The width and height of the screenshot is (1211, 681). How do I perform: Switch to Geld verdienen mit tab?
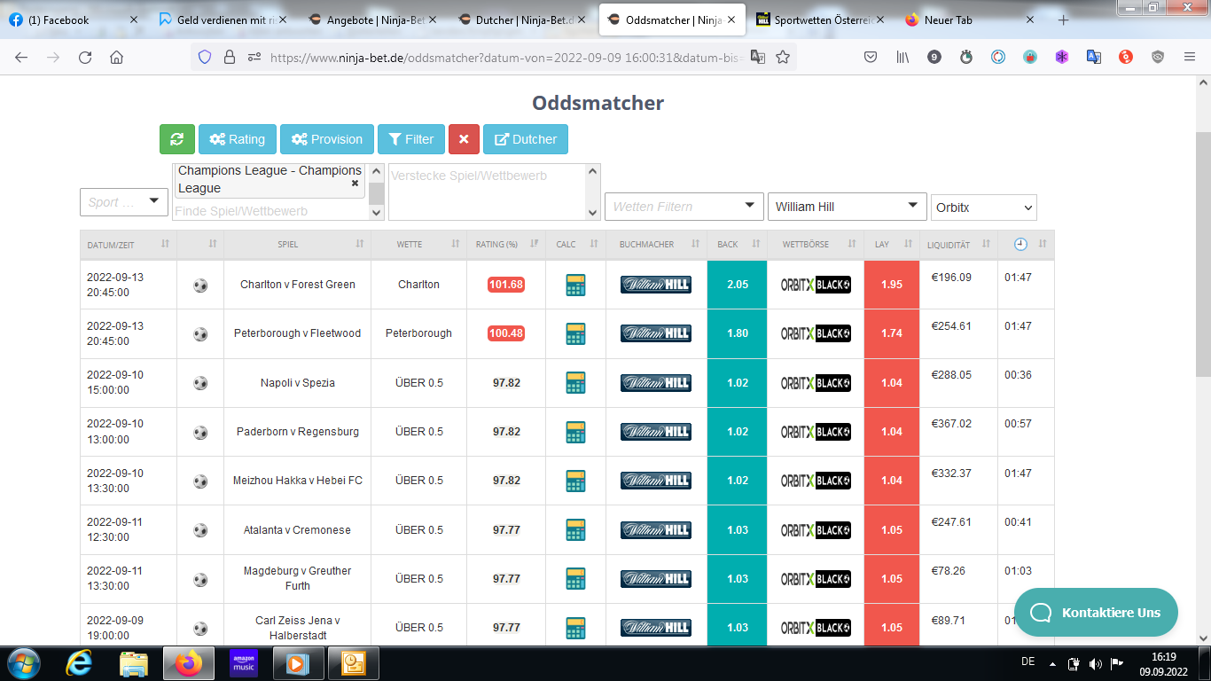coord(224,20)
